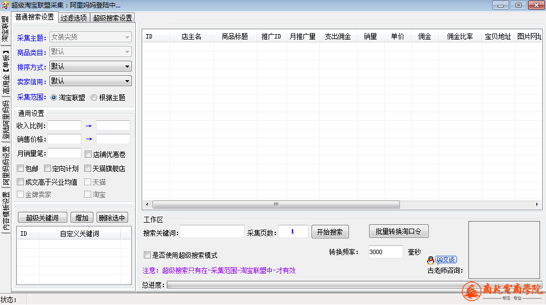Enable 成交高于兴业均值 checkbox
546x305 pixels.
21,181
